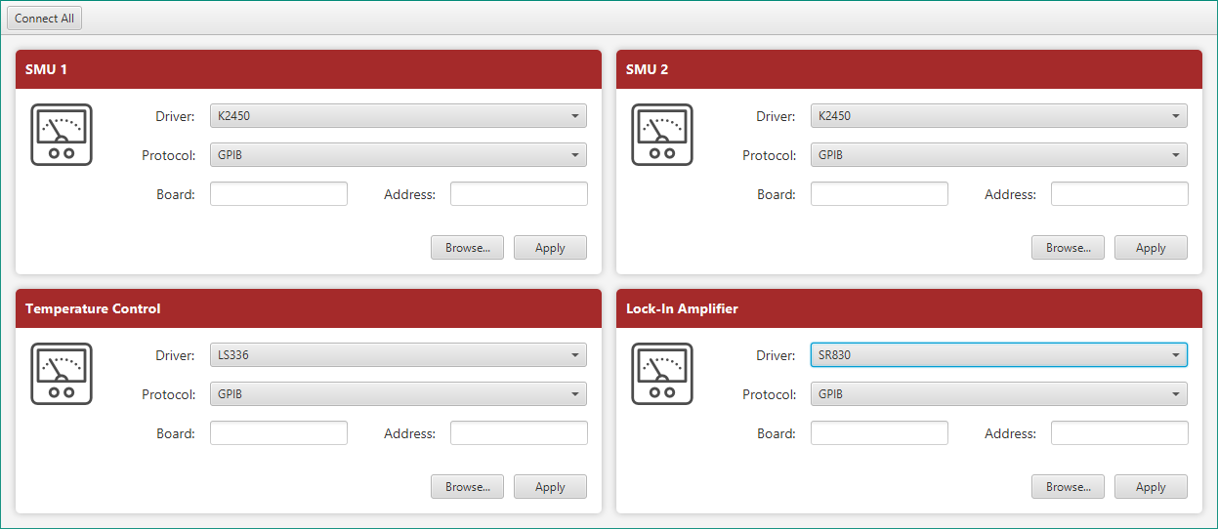Focus the Temperature Control Board field
This screenshot has width=1218, height=529.
pos(278,433)
